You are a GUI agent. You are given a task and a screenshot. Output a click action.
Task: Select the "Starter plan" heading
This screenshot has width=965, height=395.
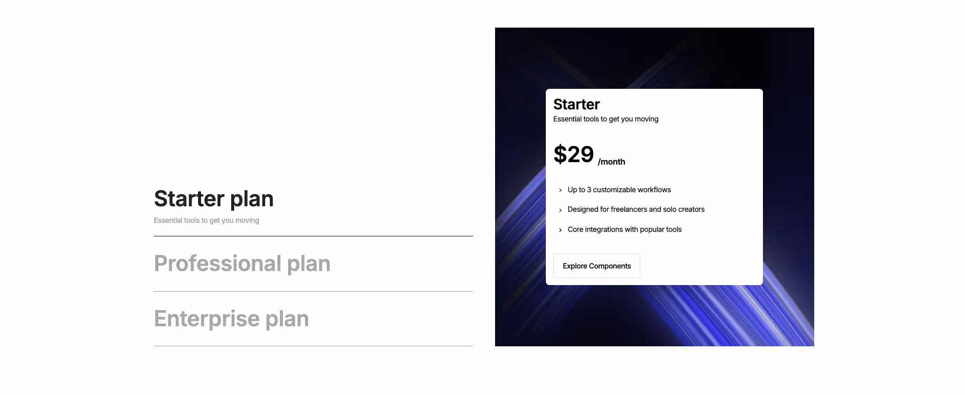coord(214,198)
